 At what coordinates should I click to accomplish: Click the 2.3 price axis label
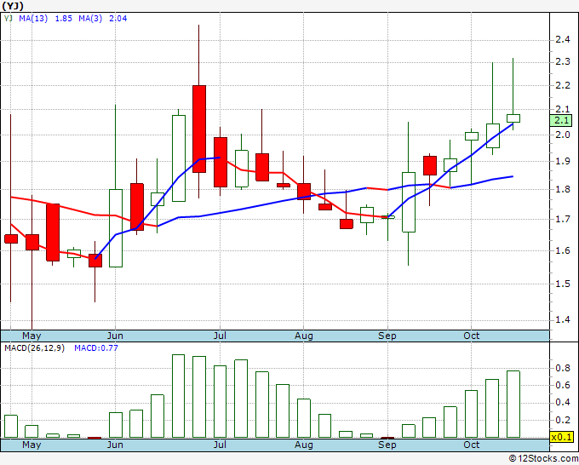tap(563, 61)
